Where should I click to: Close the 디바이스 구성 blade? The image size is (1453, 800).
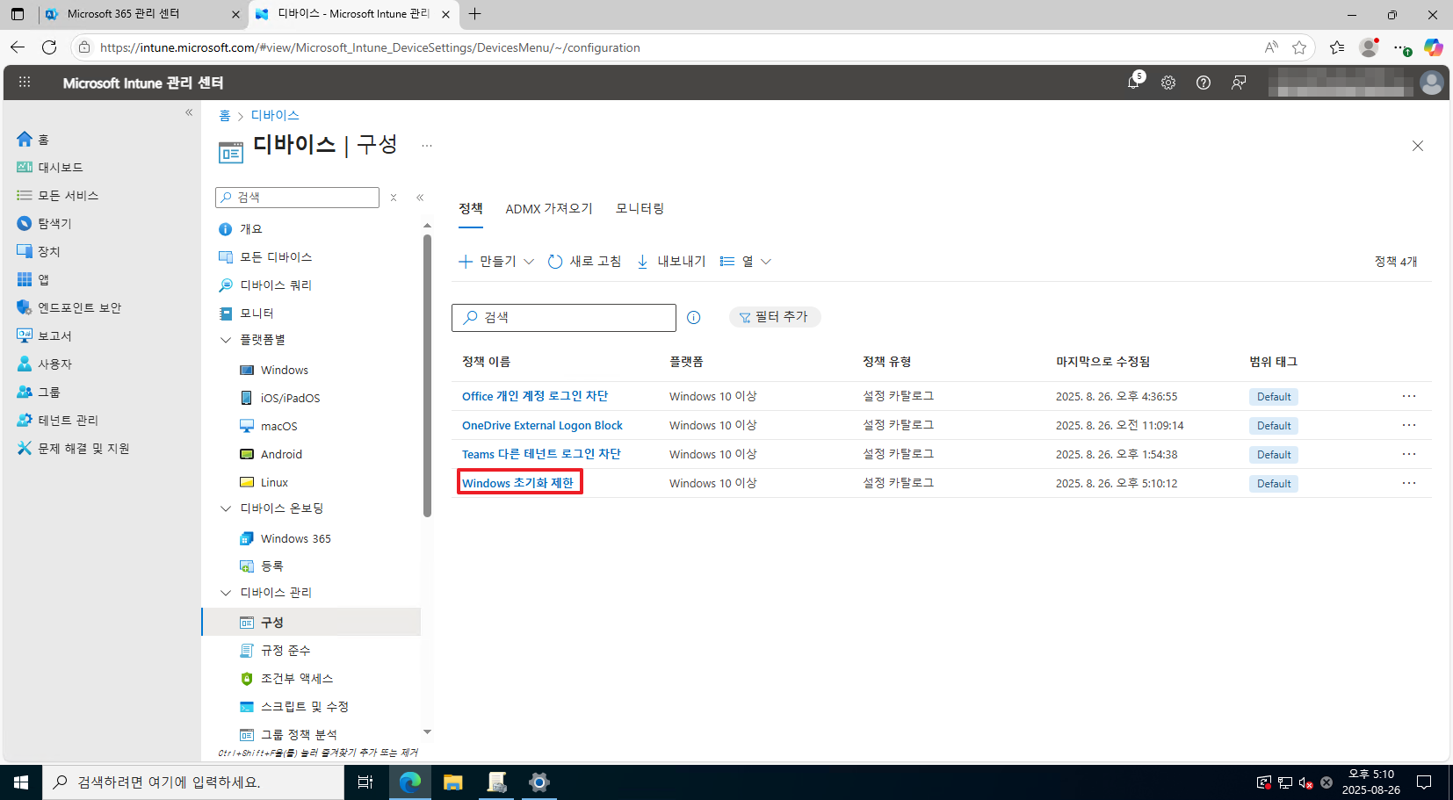click(1418, 146)
